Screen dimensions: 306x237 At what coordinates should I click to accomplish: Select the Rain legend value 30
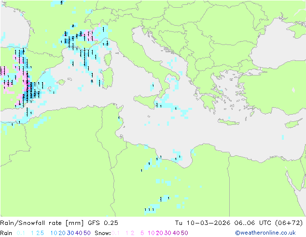tap(70, 233)
